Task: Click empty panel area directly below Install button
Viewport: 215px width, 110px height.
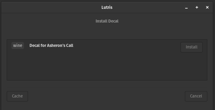Action: point(191,66)
